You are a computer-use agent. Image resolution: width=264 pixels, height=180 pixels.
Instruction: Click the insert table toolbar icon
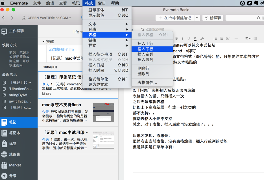(x=255, y=38)
